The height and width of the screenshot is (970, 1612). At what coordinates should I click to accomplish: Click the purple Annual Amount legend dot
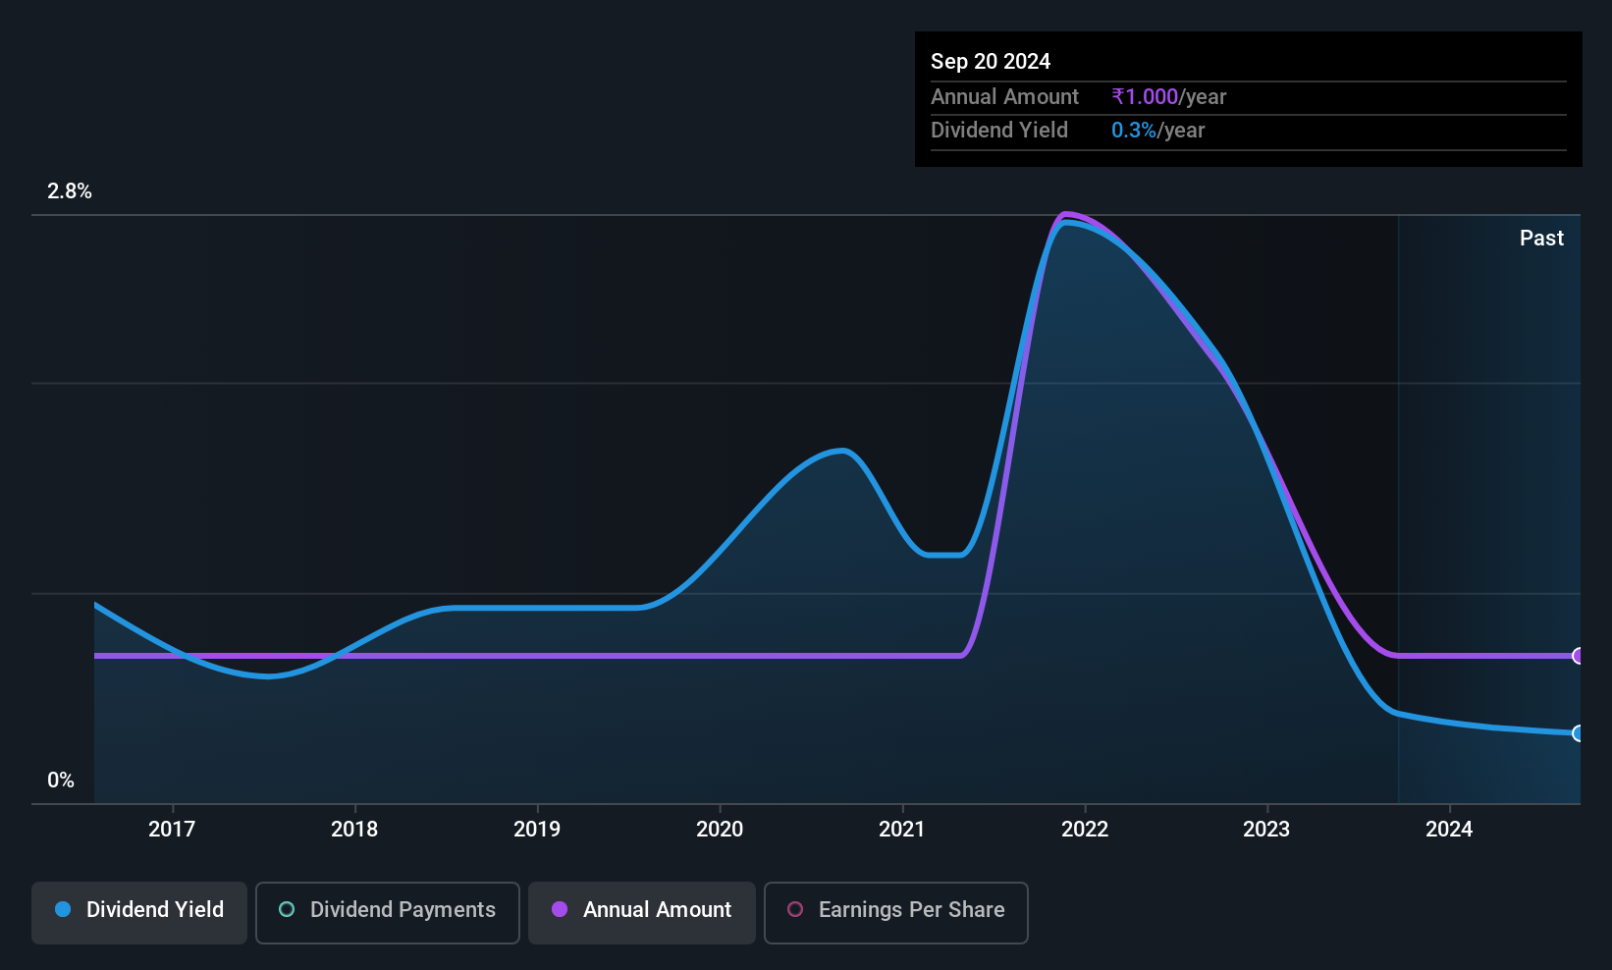tap(560, 910)
